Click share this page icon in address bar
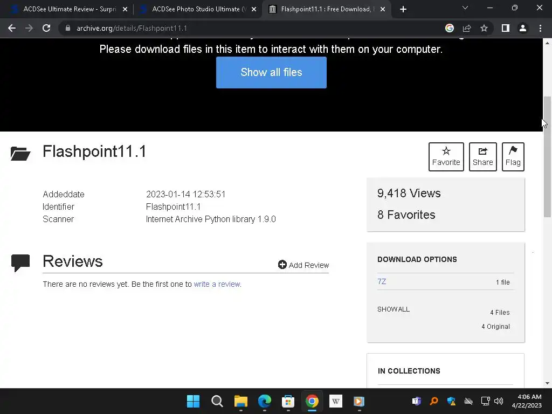552x414 pixels. [x=467, y=28]
